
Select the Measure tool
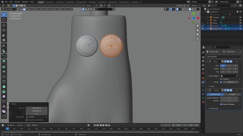4,51
